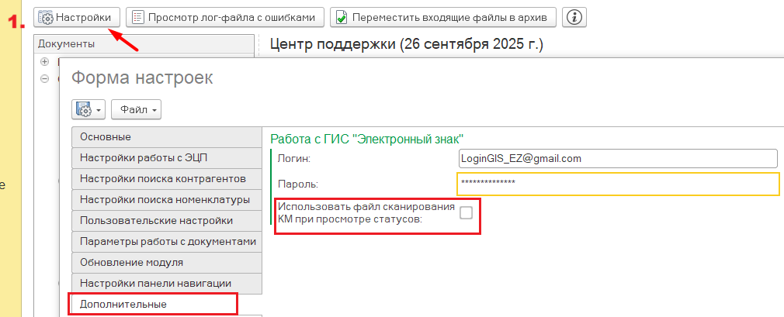Open Просмотр лог-файла с ошибками
The width and height of the screenshot is (784, 317).
225,16
